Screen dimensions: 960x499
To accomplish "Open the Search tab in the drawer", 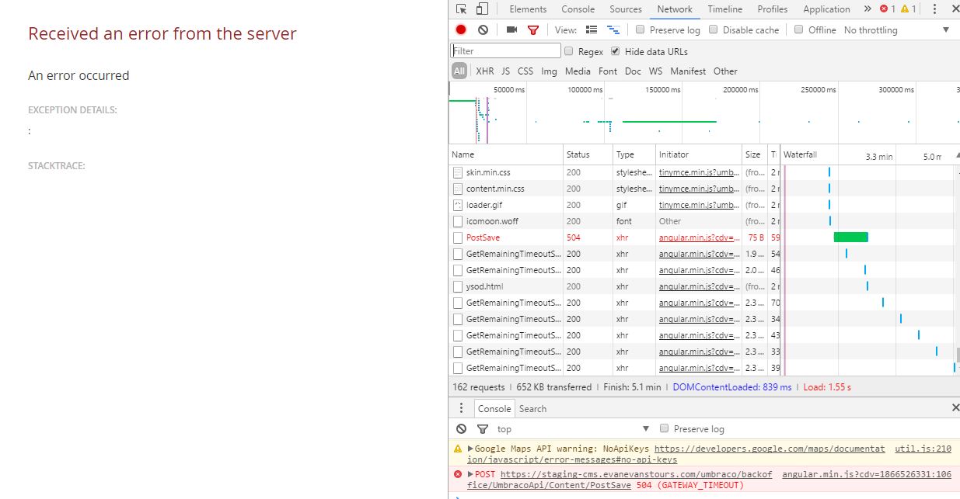I will 532,408.
